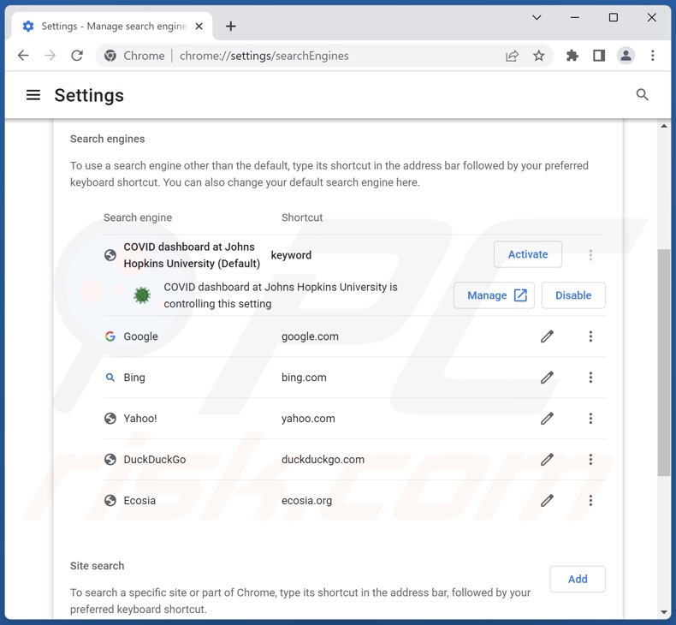
Task: Open more actions for Ecosia
Action: pos(590,500)
